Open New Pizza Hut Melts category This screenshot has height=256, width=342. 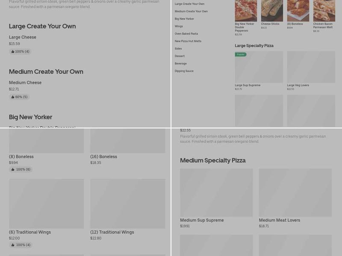pos(188,41)
